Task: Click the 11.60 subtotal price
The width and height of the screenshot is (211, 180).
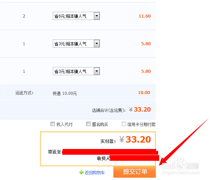Action: (x=145, y=16)
